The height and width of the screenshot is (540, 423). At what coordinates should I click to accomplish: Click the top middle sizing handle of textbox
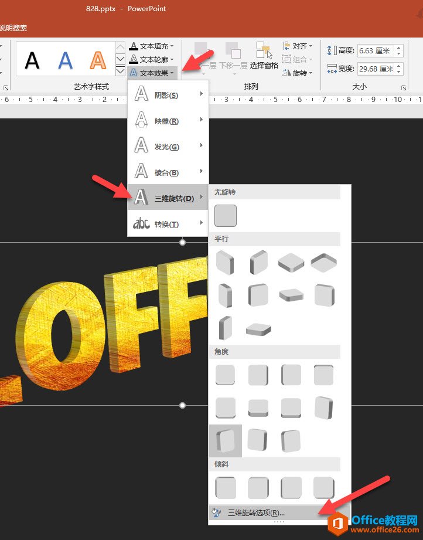[x=182, y=242]
